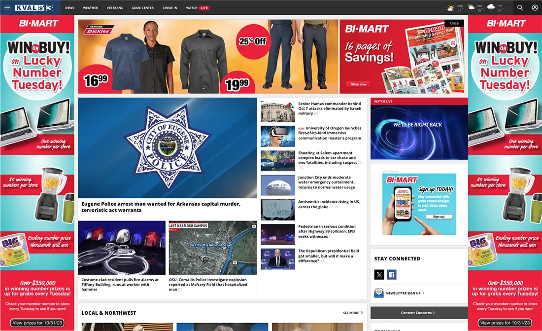Click the Stay Connected heading
542x331 pixels.
397,258
